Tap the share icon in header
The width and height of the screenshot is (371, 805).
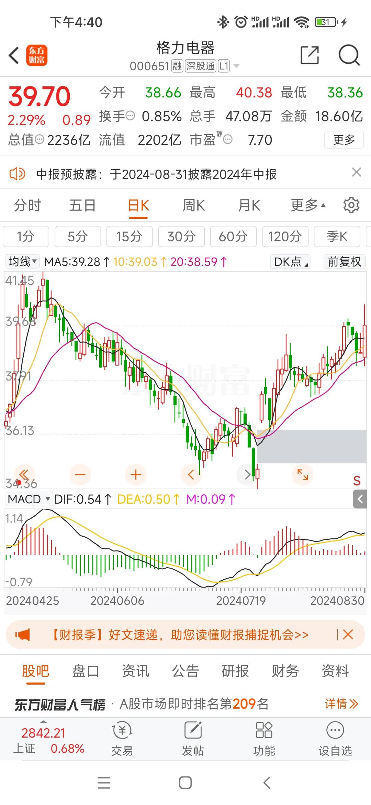tap(310, 55)
